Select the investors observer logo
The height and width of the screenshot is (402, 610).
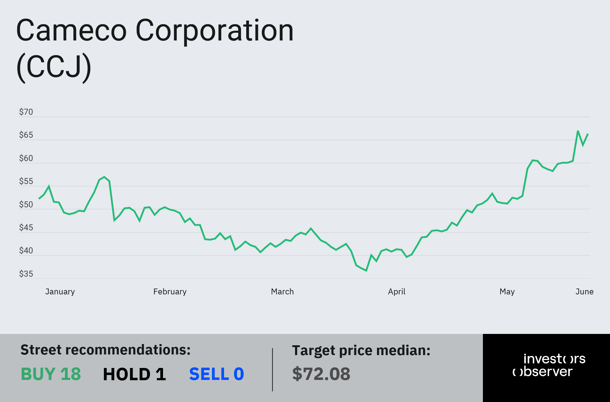coord(549,365)
